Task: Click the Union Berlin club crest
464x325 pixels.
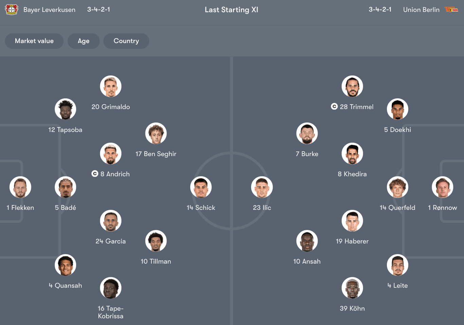Action: click(x=451, y=9)
